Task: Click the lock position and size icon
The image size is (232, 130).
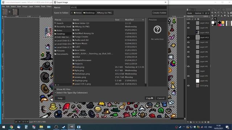Action: tap(195, 19)
